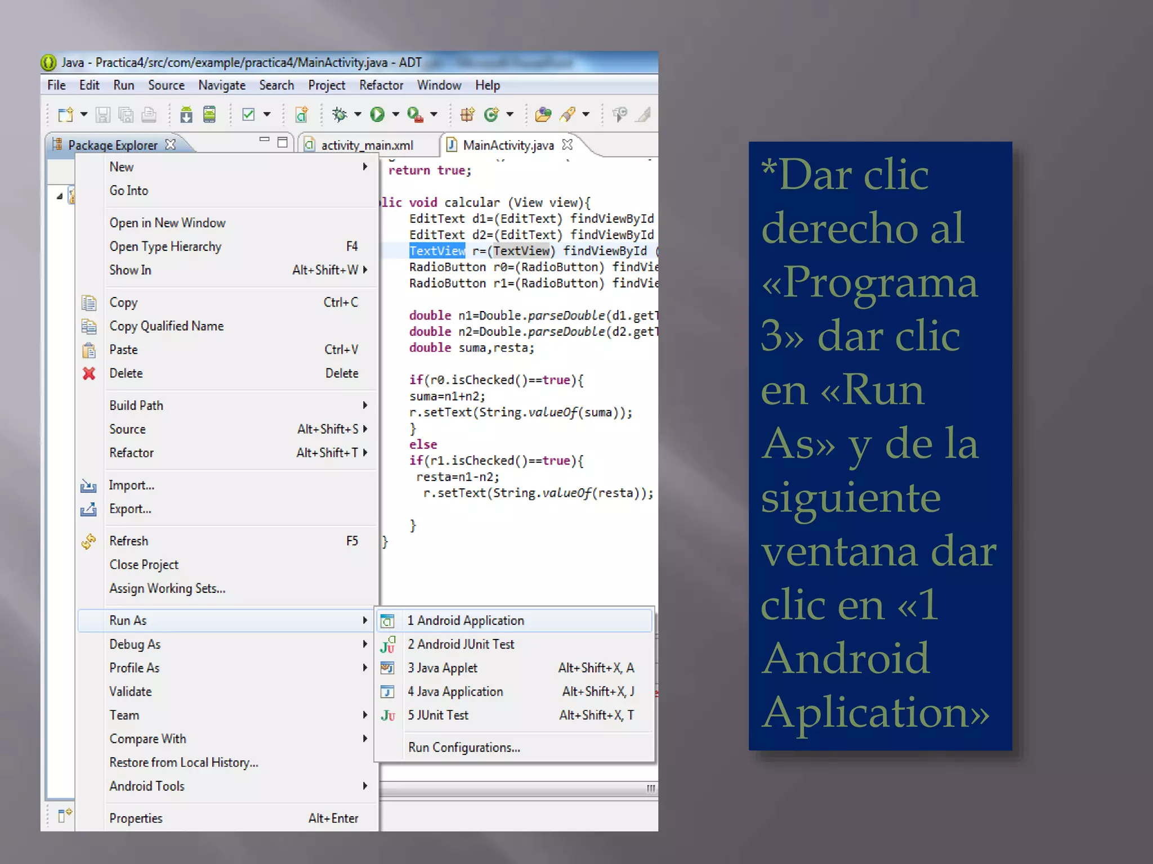Click the New wizard toolbar icon
The image size is (1153, 864).
coord(66,115)
